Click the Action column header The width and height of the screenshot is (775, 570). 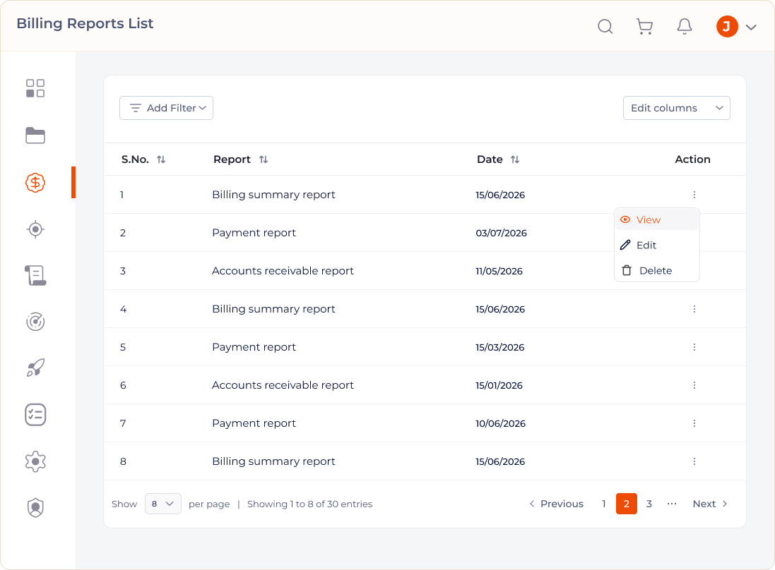[x=692, y=159]
